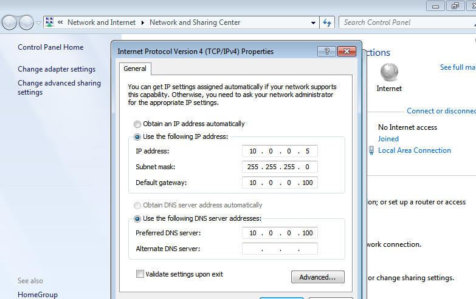Screen dimensions: 476x299
Task: Click the Default gateway field
Action: pyautogui.click(x=280, y=183)
